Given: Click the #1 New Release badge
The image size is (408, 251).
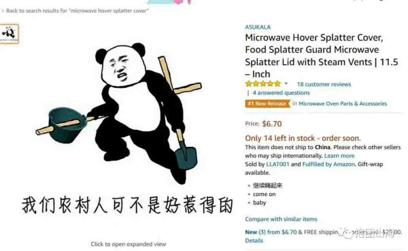Looking at the screenshot, I should 267,104.
